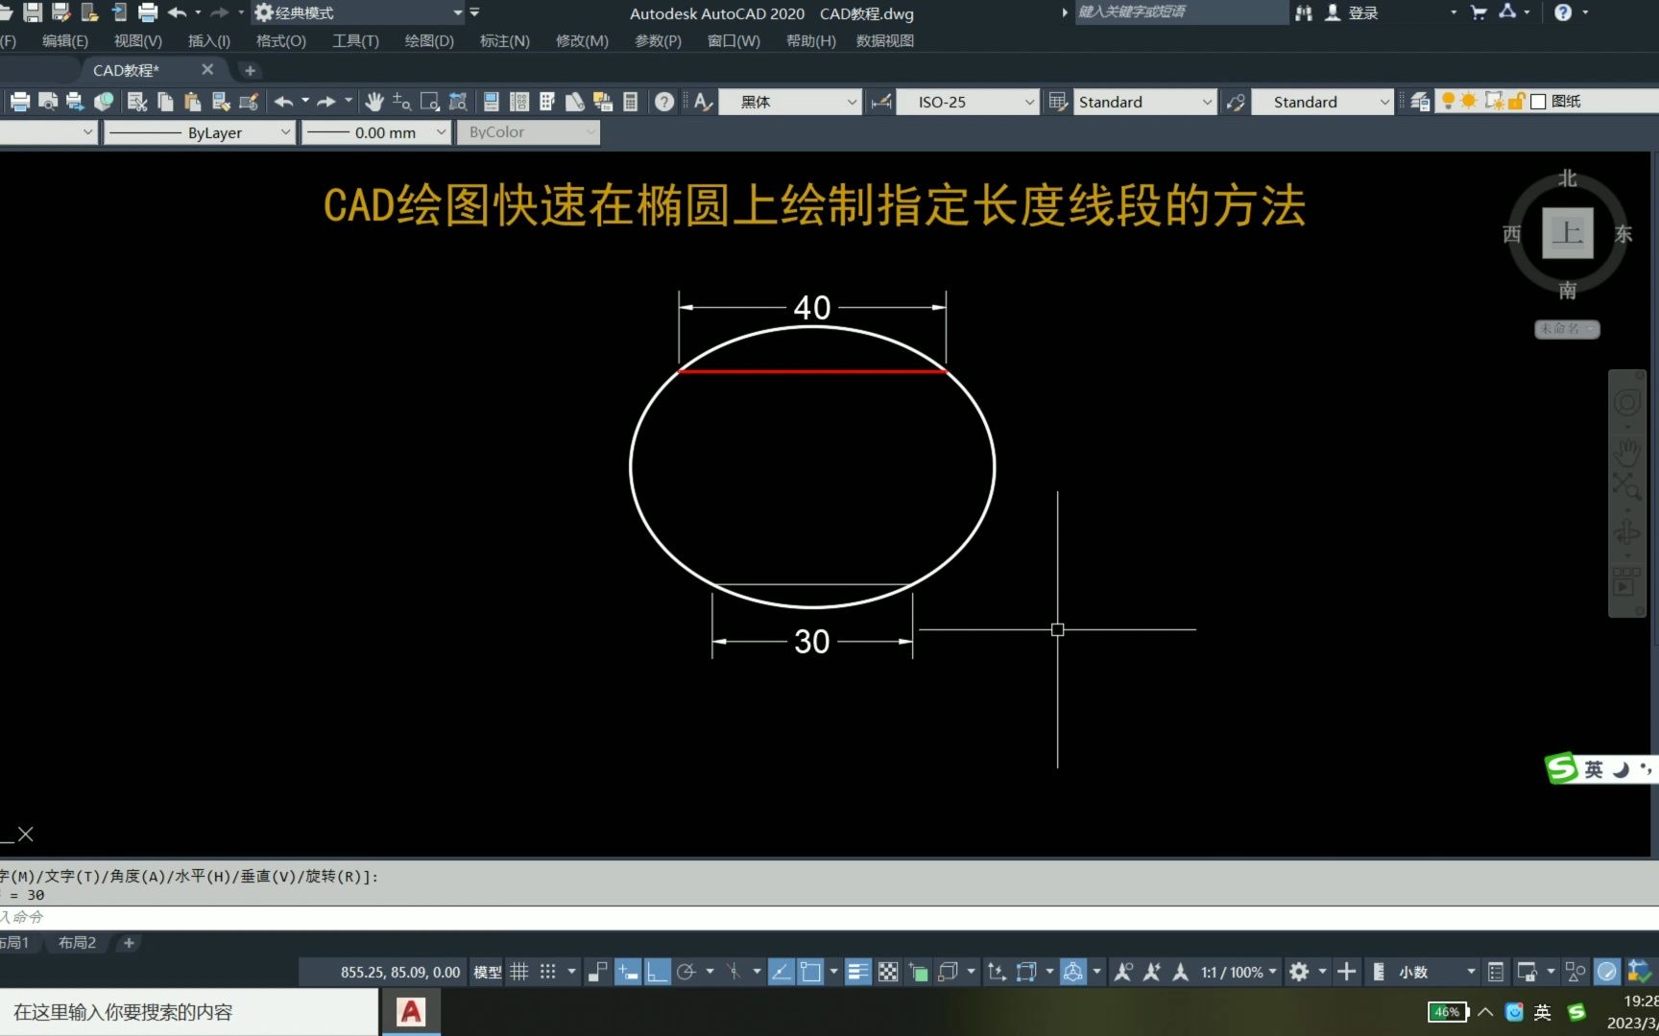Image resolution: width=1659 pixels, height=1036 pixels.
Task: Click the add layout plus button
Action: coord(129,943)
